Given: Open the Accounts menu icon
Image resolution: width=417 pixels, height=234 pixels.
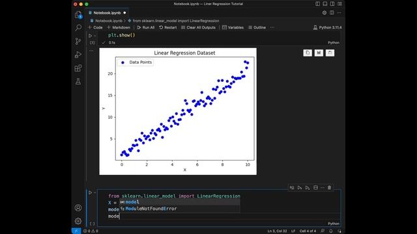Looking at the screenshot, I should point(78,208).
